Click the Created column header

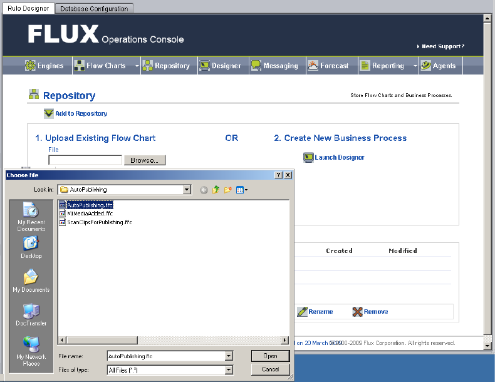339,250
